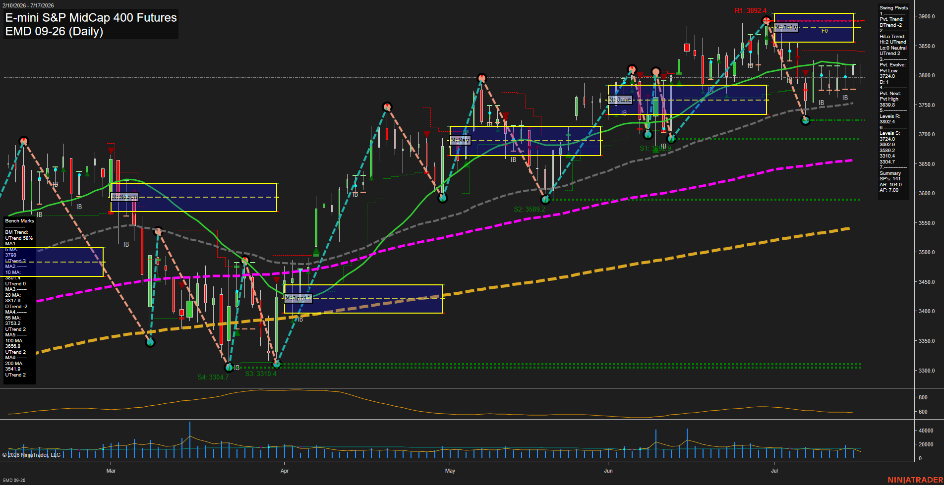Viewport: 944px width, 485px height.
Task: Click the NINJATRADER logo
Action: [915, 480]
